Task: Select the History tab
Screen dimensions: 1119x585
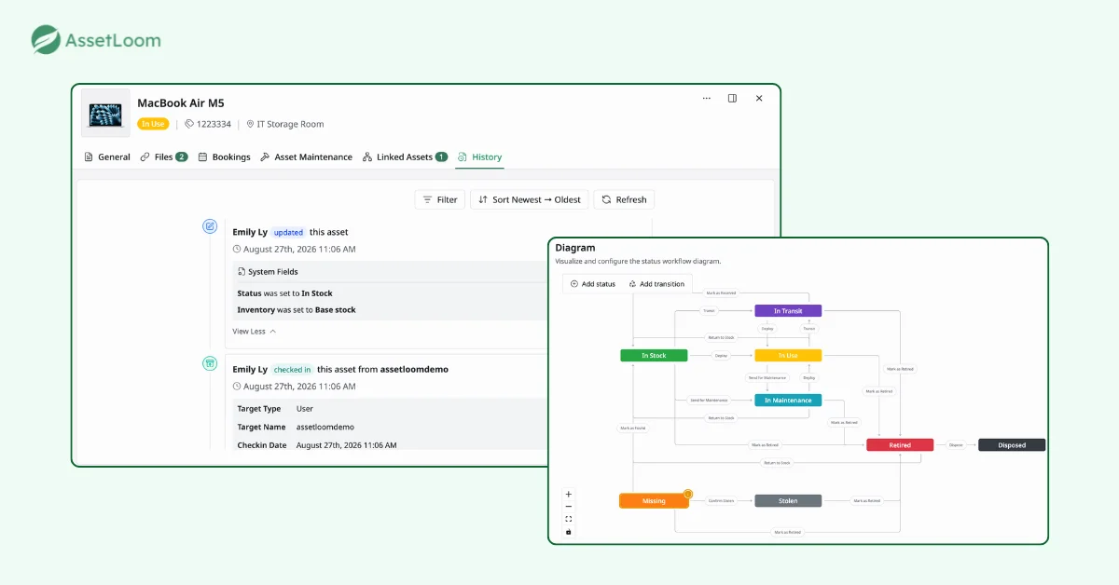Action: point(479,157)
